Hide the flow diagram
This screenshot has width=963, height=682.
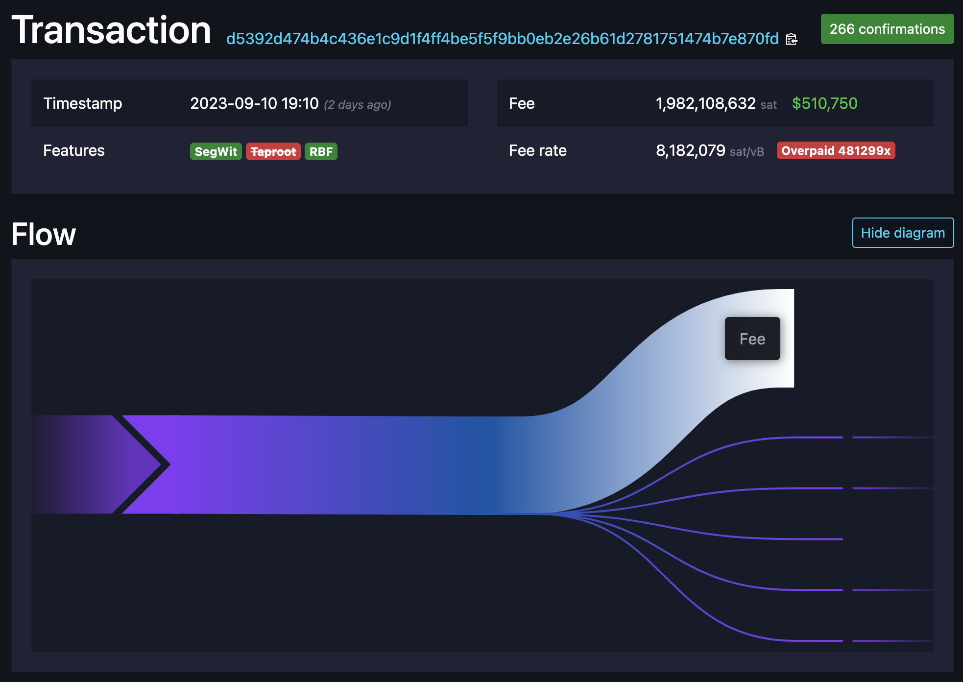(x=903, y=233)
